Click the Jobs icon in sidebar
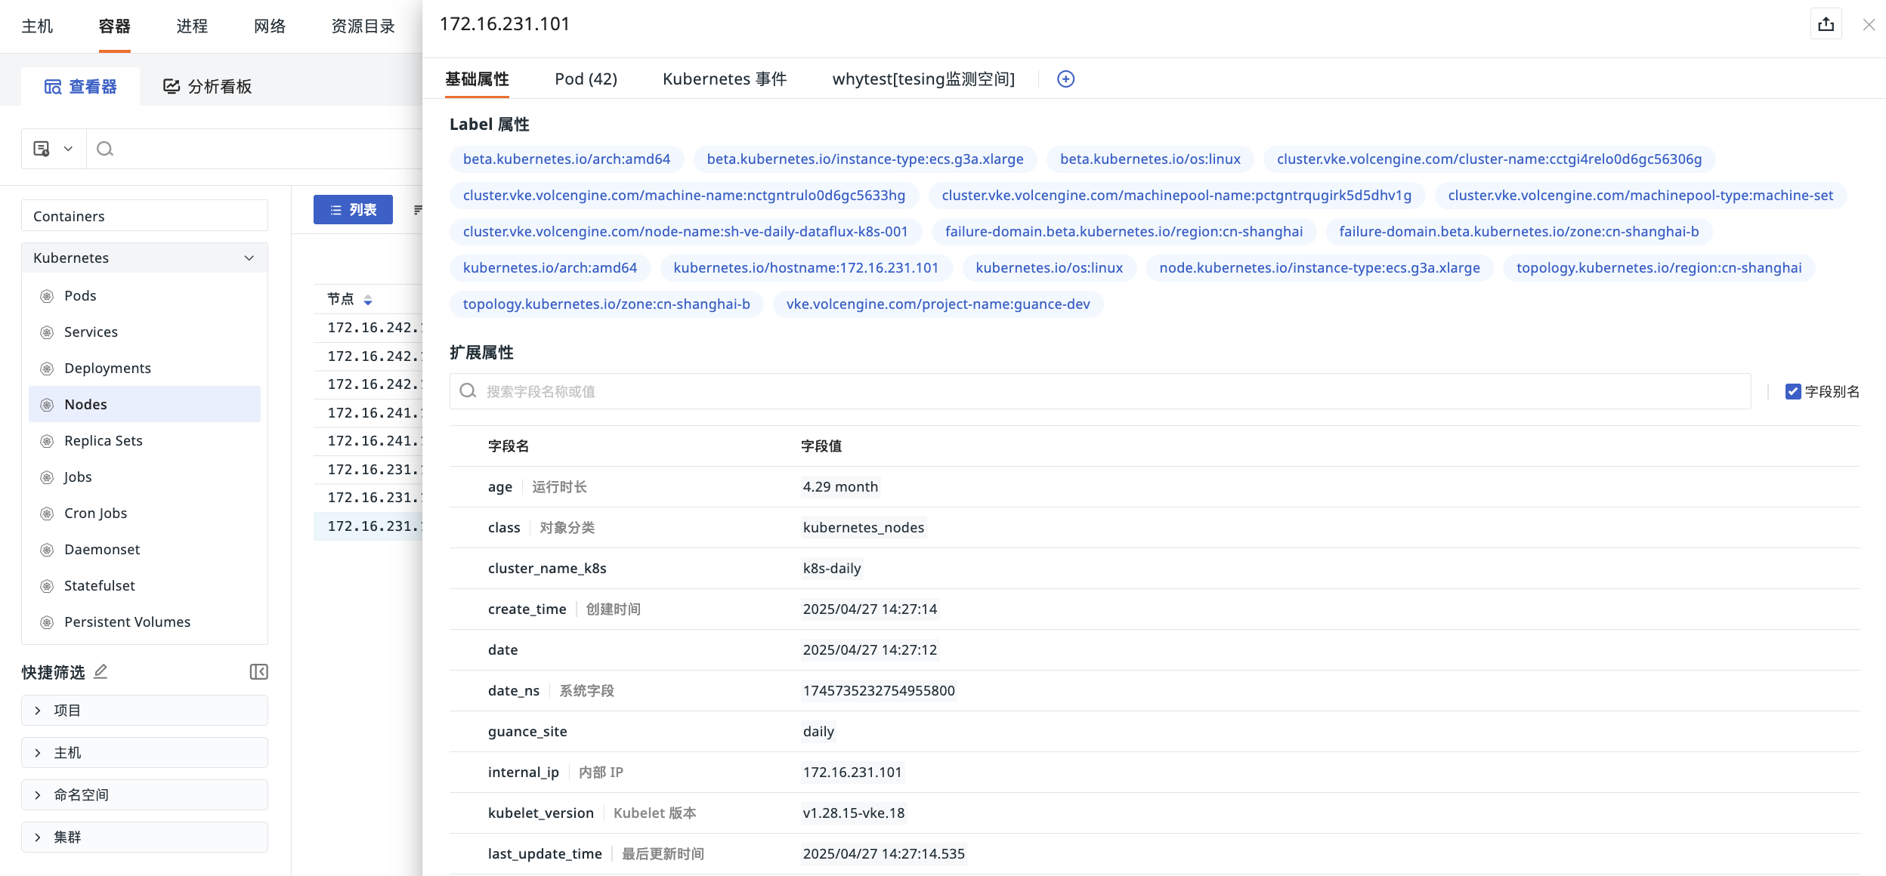 [47, 477]
